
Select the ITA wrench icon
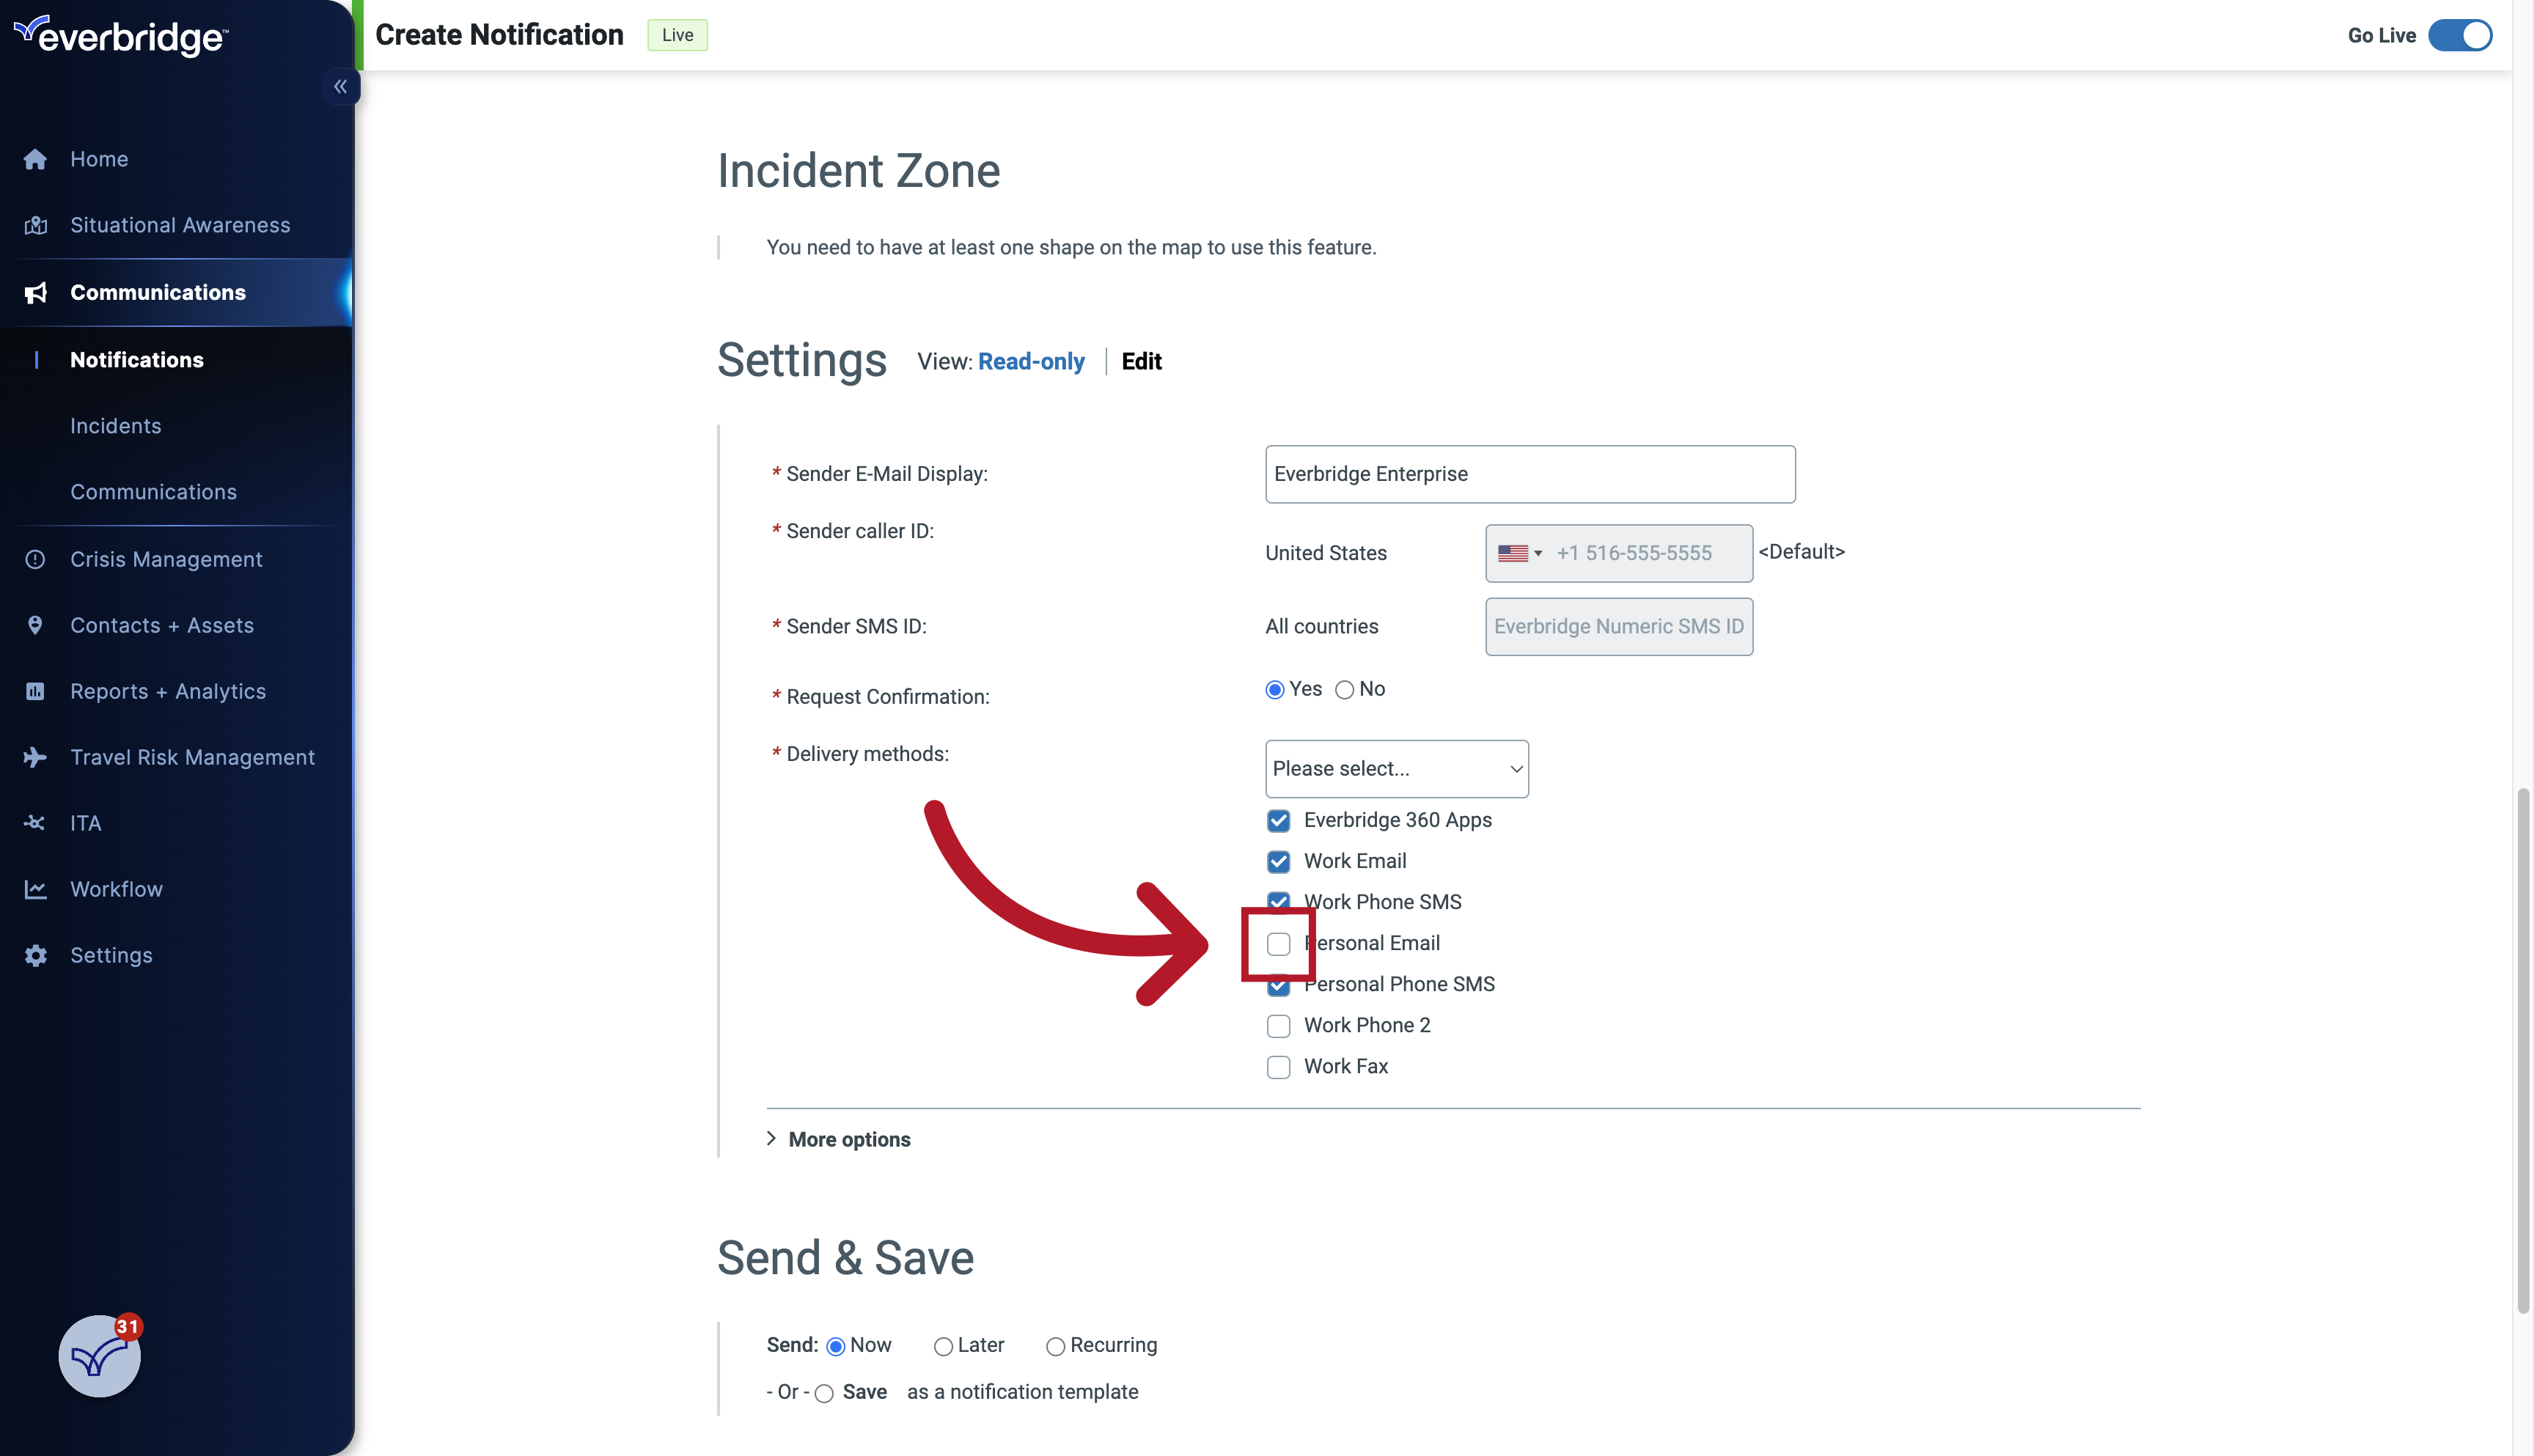[x=35, y=822]
